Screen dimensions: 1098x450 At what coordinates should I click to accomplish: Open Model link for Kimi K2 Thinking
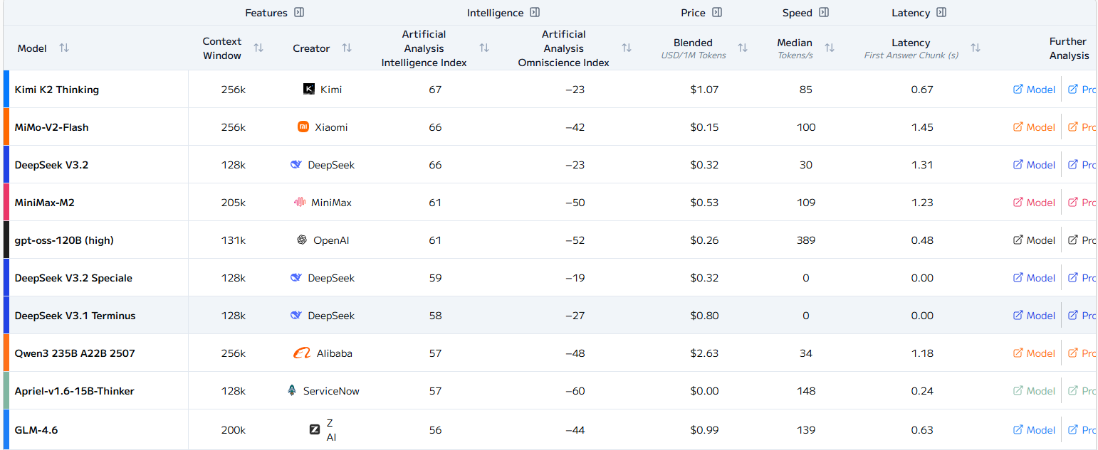point(1034,90)
